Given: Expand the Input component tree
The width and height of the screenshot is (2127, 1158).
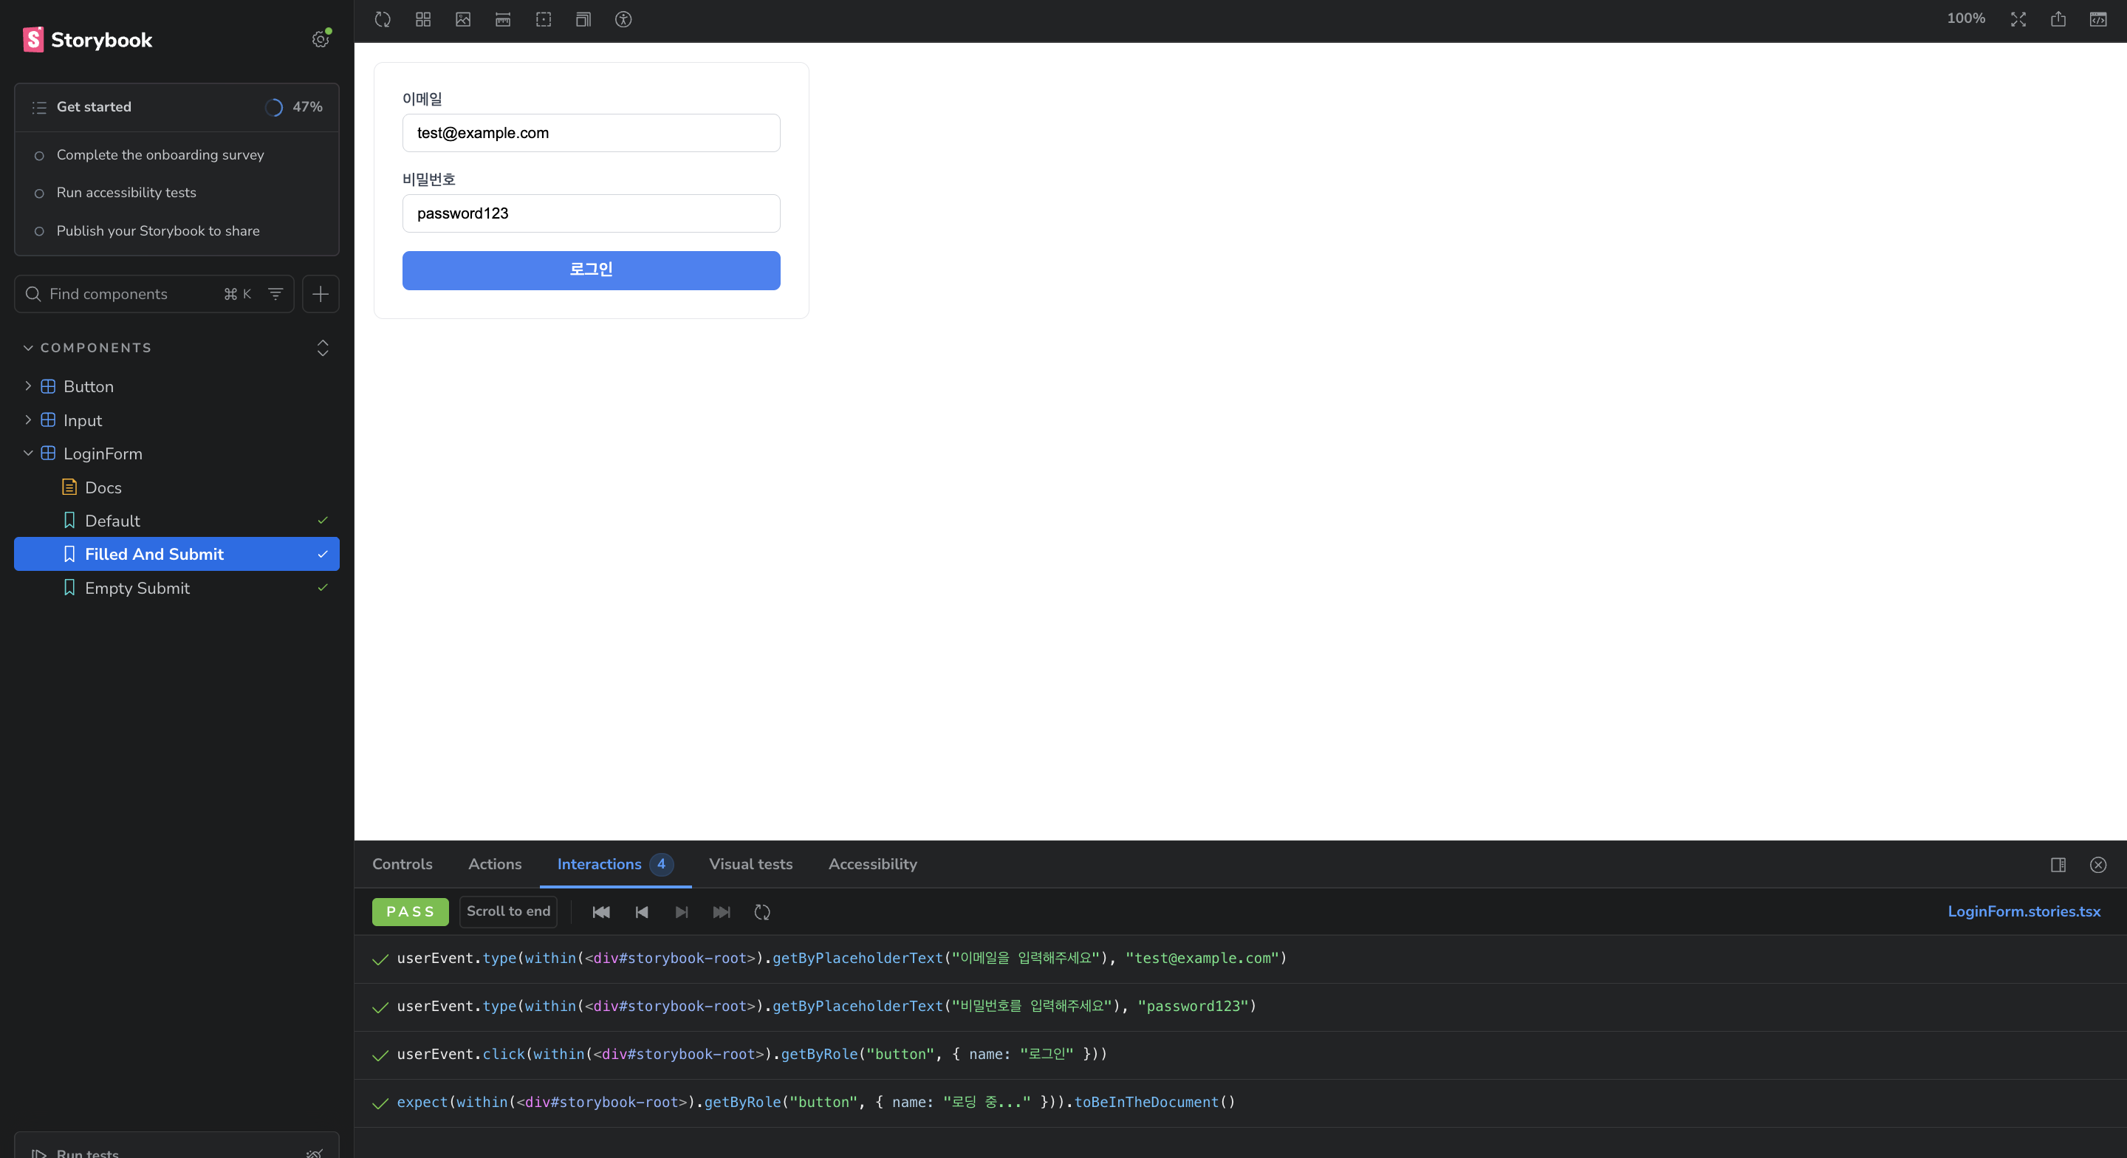Looking at the screenshot, I should [28, 419].
